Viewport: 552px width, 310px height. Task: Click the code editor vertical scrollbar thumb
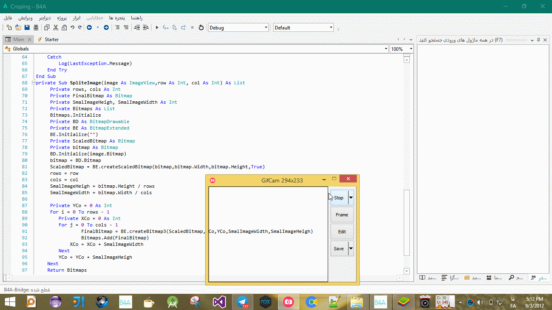click(x=407, y=222)
